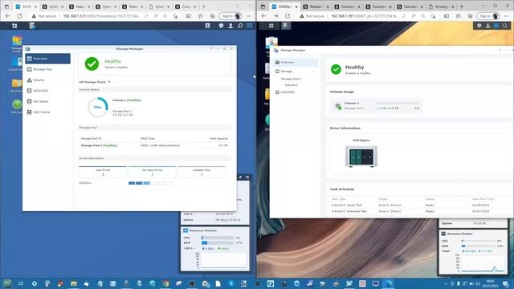The image size is (514, 289).
Task: Click the disk slot usage bar
Action: click(x=150, y=183)
